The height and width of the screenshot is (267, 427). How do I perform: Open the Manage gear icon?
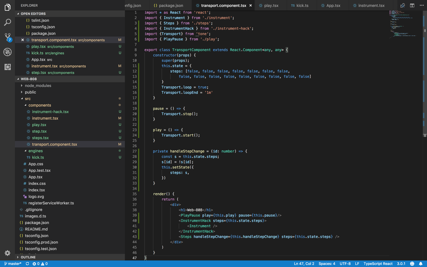click(x=7, y=253)
